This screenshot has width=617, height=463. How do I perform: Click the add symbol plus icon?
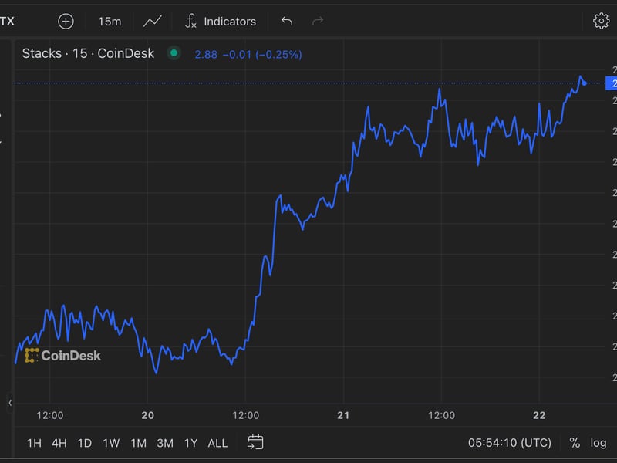[x=66, y=21]
